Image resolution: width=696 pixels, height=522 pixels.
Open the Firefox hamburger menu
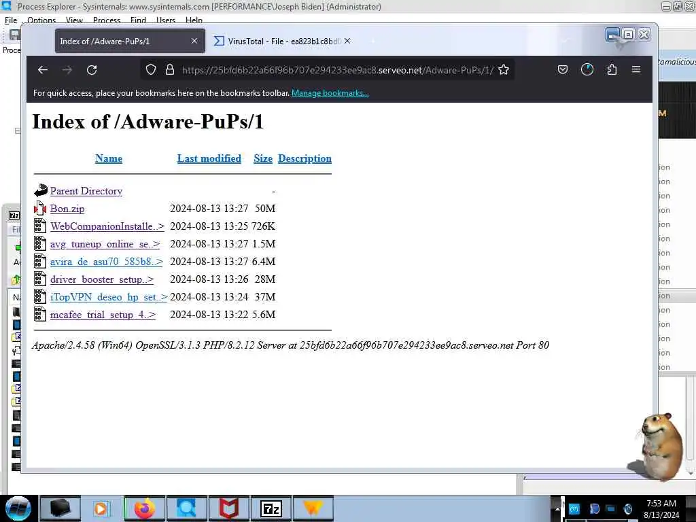636,69
